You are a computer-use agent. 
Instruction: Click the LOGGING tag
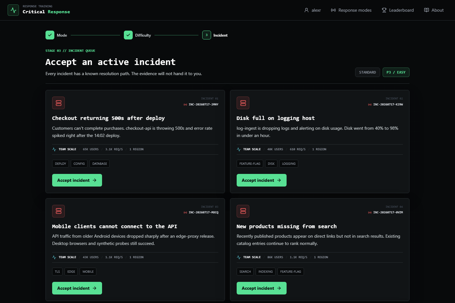[289, 164]
